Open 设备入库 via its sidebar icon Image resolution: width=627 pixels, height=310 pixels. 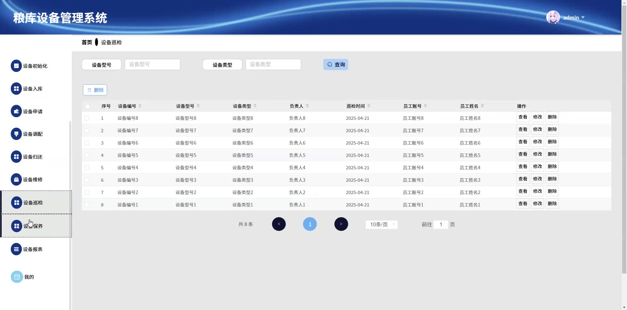coord(16,89)
